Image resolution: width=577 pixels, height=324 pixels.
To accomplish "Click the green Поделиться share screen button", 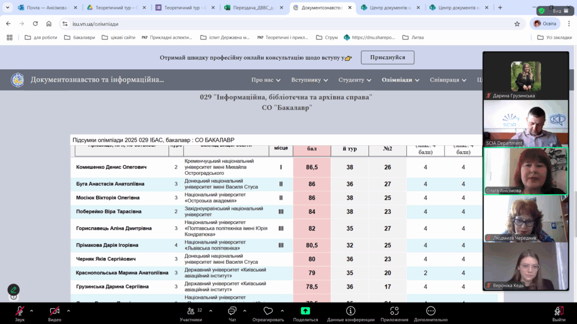I will (x=305, y=314).
